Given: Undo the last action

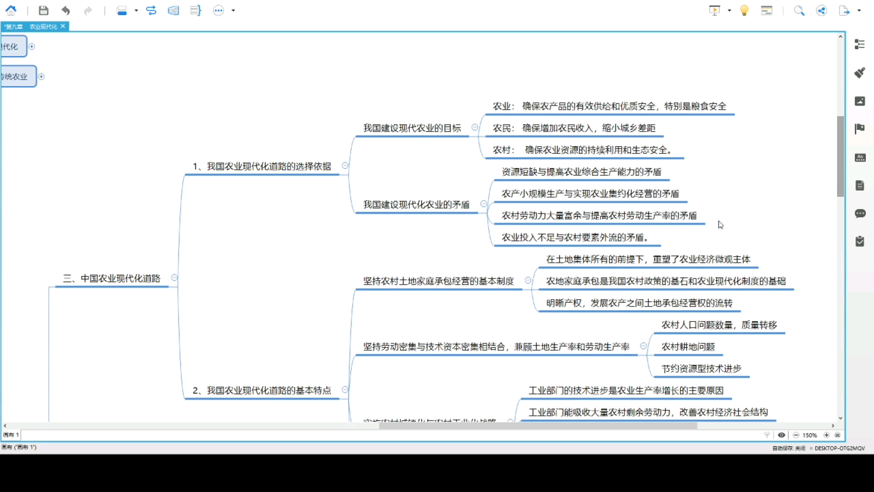Looking at the screenshot, I should tap(66, 10).
